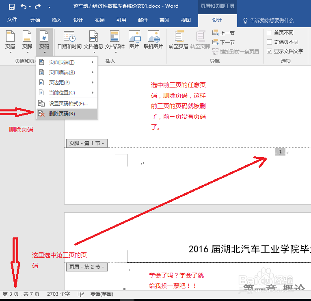Switch to the 开始 ribbon tab
Screen dimensions: 311x301
click(x=35, y=20)
